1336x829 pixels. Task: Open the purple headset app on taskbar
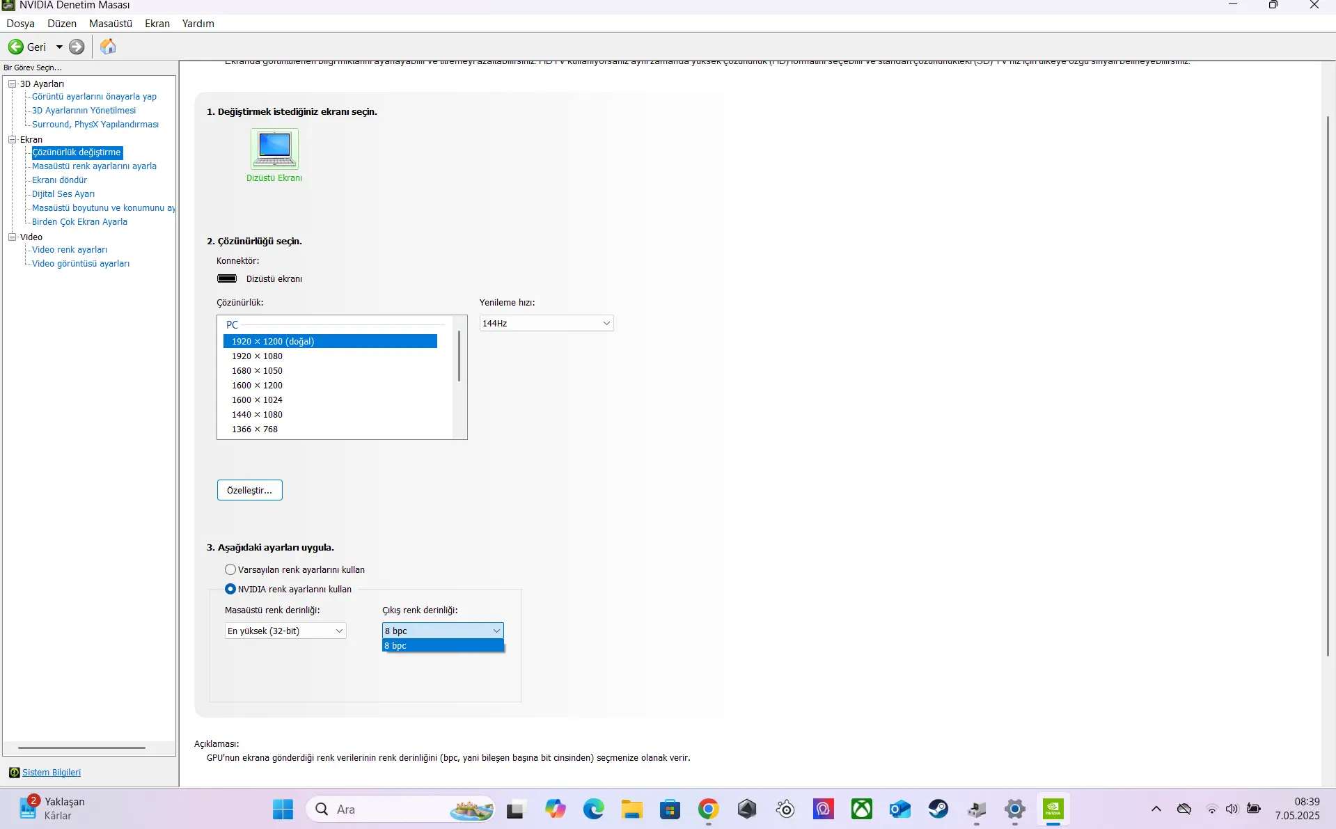tap(824, 810)
